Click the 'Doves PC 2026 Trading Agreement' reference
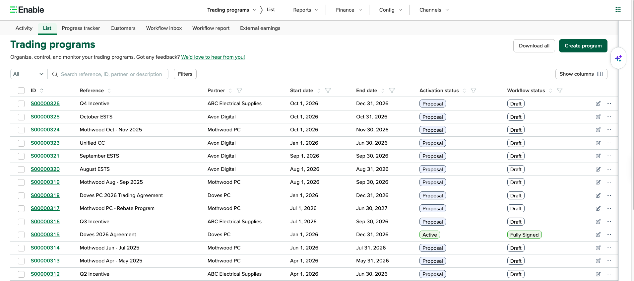 121,195
